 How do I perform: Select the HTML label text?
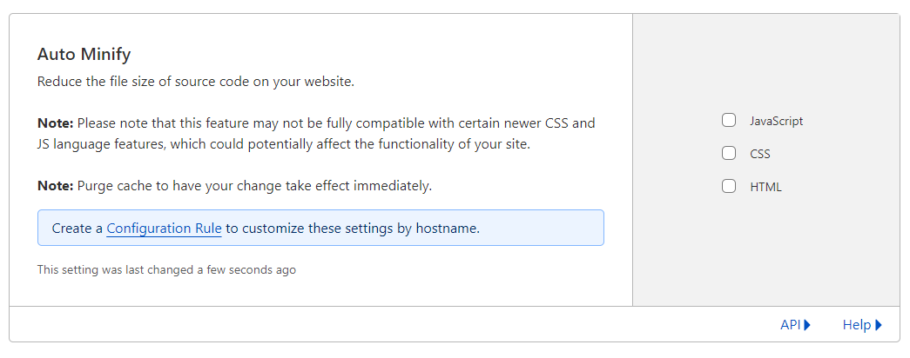point(765,187)
